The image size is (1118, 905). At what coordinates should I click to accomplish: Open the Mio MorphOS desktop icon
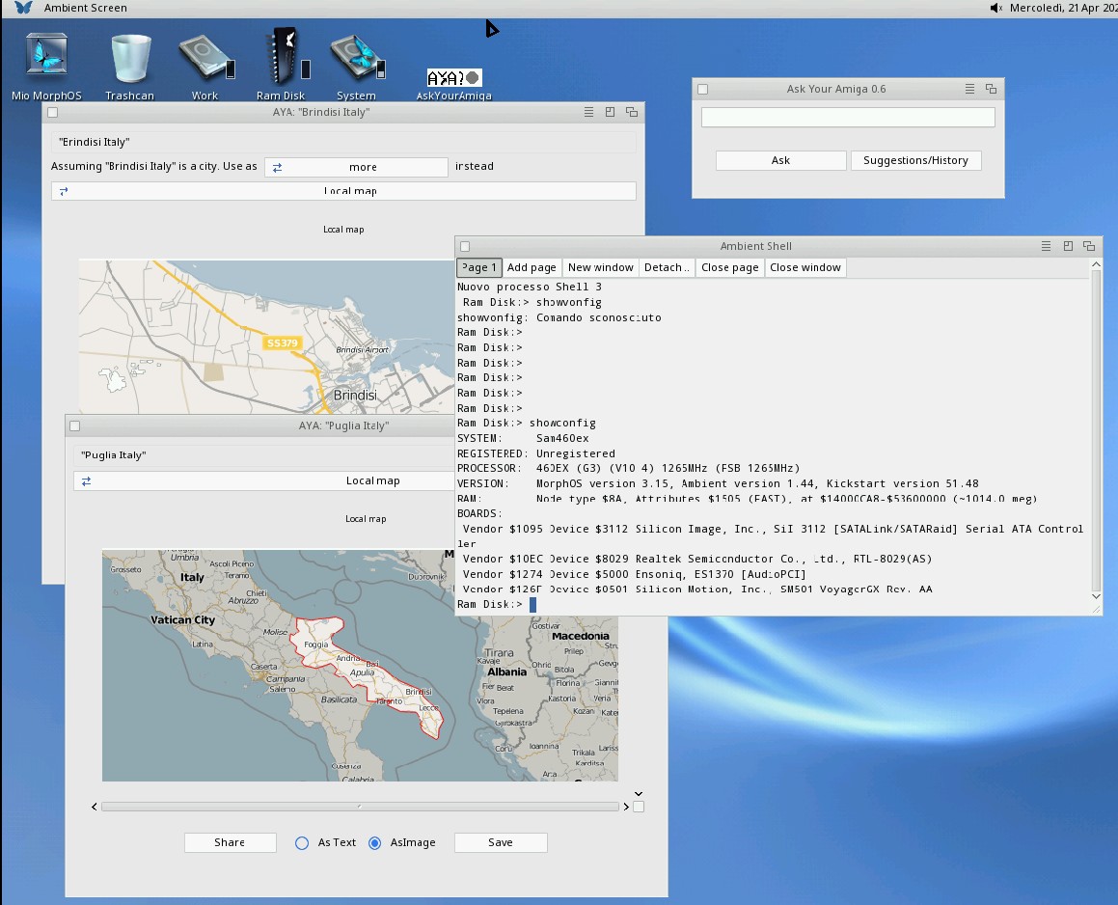point(46,58)
